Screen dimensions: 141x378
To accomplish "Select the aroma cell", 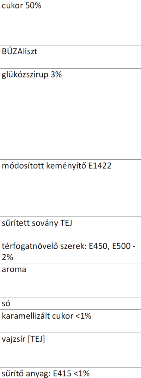I will click(70, 280).
